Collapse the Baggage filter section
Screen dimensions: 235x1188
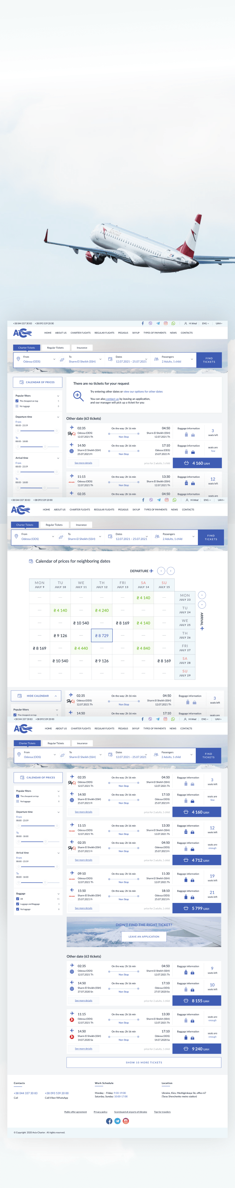58,894
